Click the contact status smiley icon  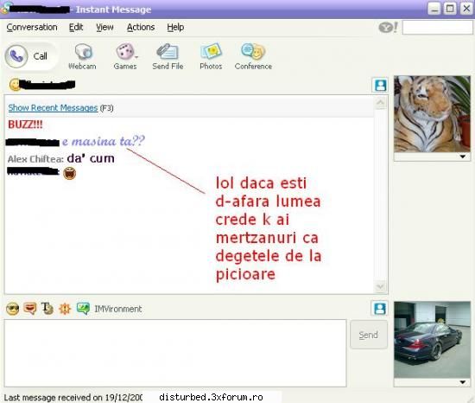15,85
